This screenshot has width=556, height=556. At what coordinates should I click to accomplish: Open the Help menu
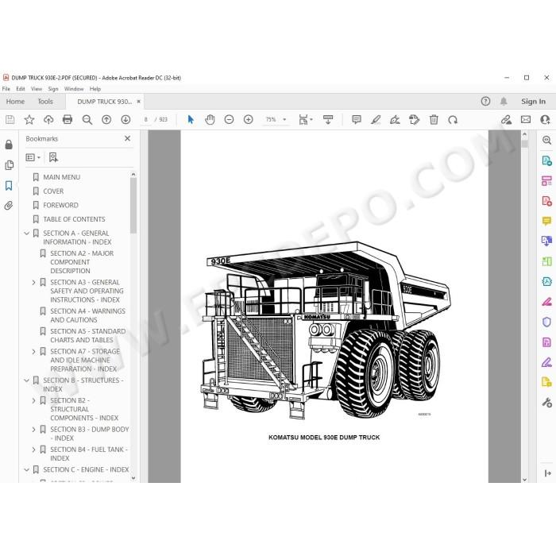click(x=95, y=89)
